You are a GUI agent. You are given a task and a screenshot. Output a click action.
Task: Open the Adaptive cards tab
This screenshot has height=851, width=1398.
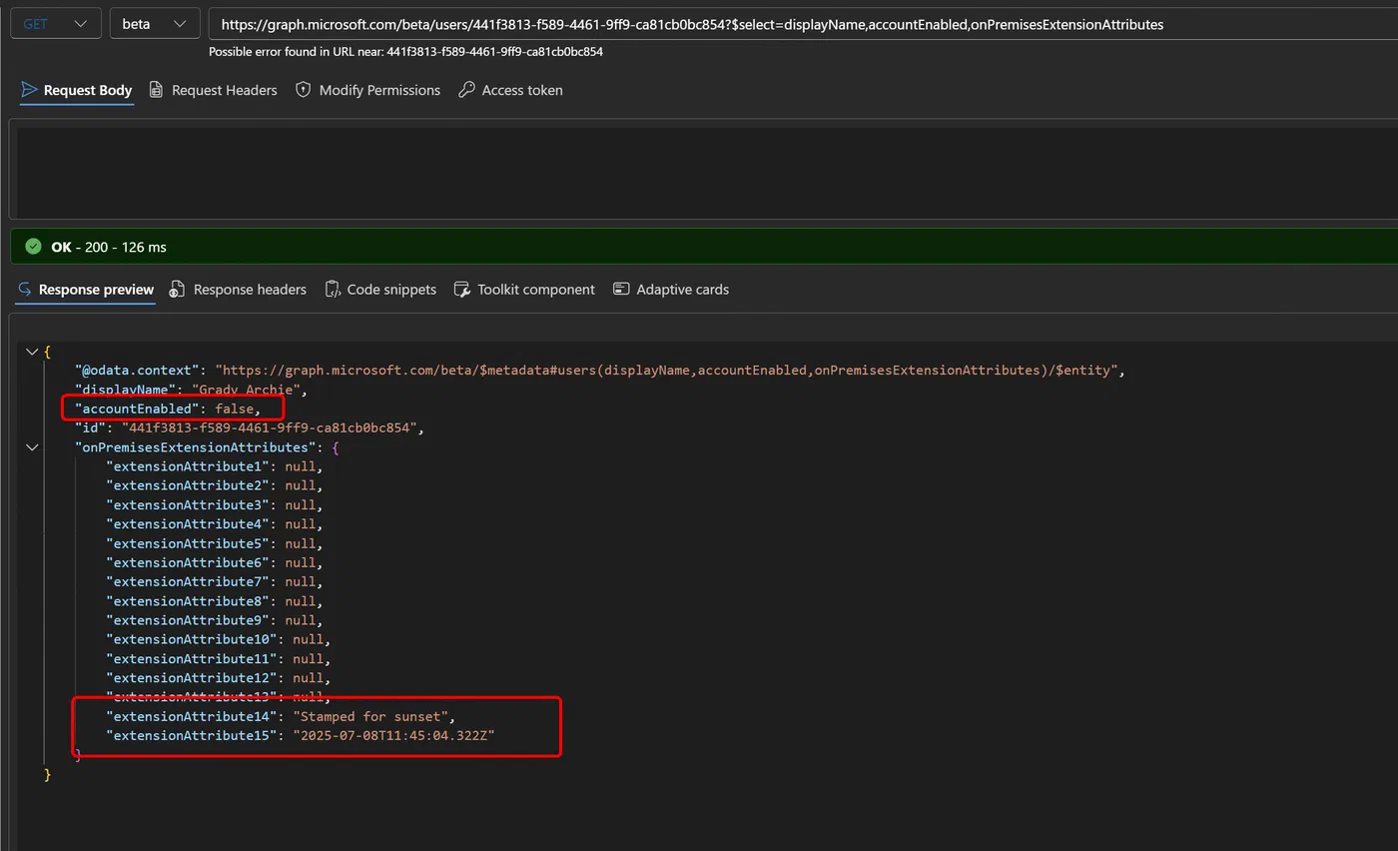point(671,290)
